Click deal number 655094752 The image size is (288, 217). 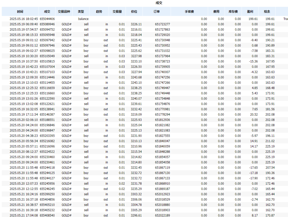click(47, 29)
